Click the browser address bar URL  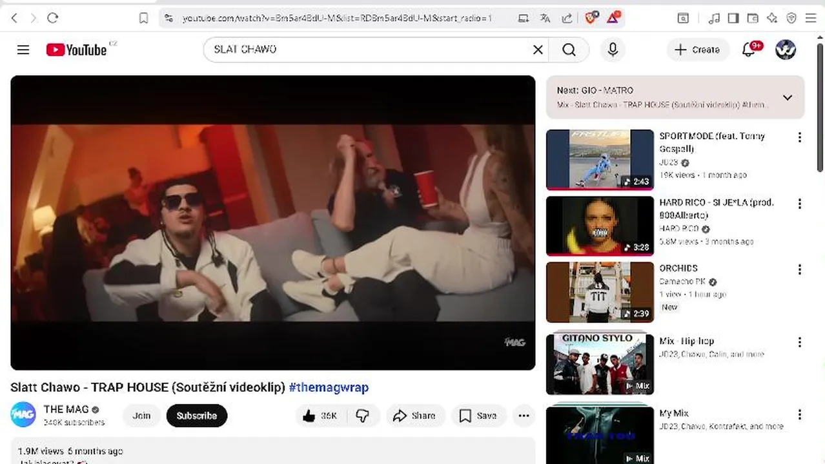pos(337,18)
